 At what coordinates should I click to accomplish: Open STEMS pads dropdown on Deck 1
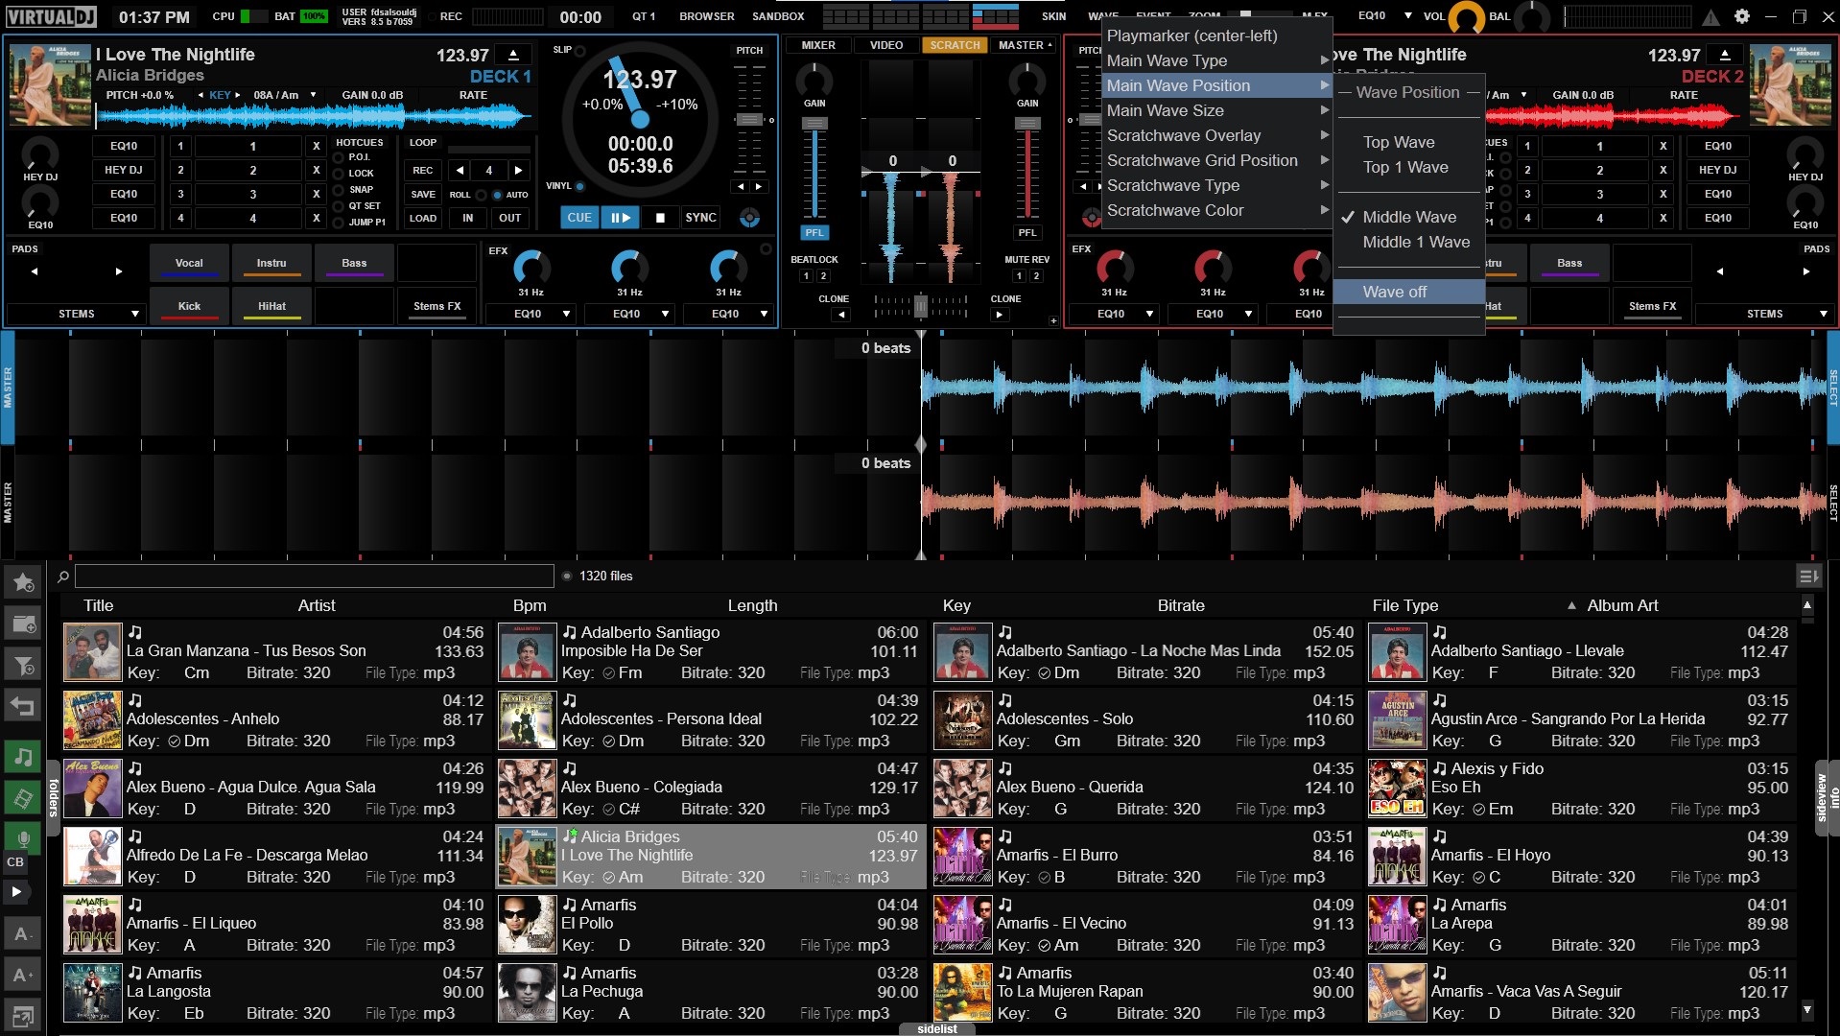tap(76, 314)
